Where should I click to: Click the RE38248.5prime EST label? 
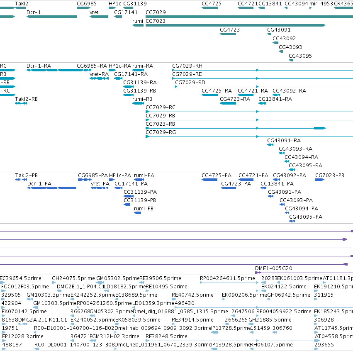pos(166,336)
